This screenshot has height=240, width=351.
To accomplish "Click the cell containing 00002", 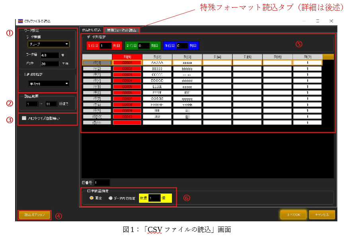I will coord(127,69).
